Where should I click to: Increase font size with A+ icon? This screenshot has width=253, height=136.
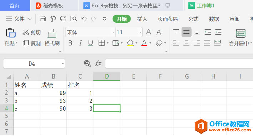[148, 32]
